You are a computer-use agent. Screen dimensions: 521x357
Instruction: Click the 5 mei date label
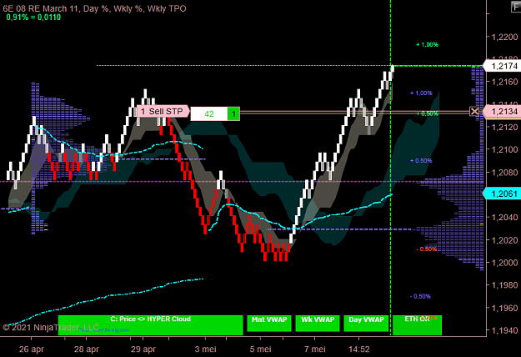click(x=260, y=349)
